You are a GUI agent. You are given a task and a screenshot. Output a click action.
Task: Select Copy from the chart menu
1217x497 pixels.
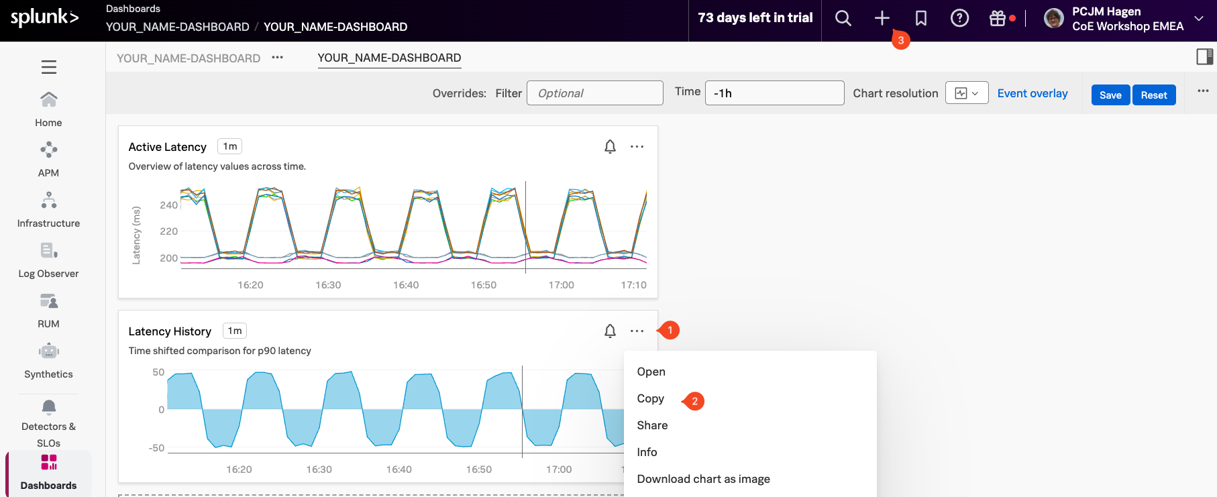(x=650, y=398)
